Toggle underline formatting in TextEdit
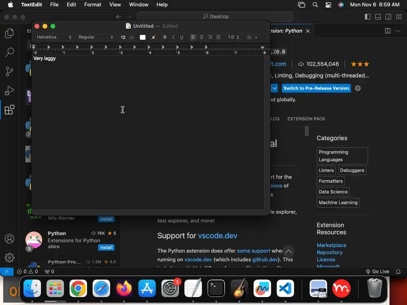 tap(181, 37)
